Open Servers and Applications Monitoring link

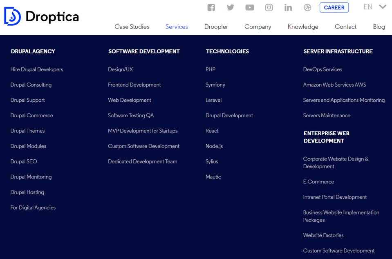pyautogui.click(x=344, y=100)
